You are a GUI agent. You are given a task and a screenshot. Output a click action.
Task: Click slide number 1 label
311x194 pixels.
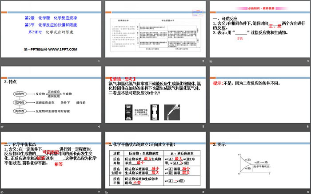coord(99,61)
